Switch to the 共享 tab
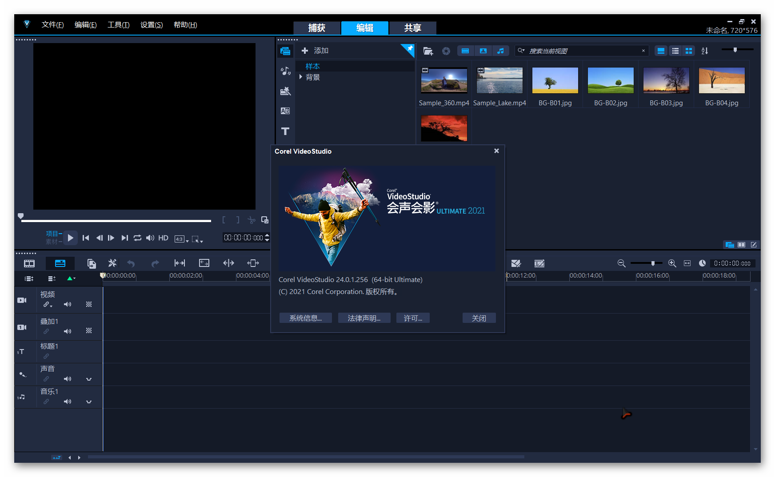Viewport: 775px width, 477px height. 413,28
